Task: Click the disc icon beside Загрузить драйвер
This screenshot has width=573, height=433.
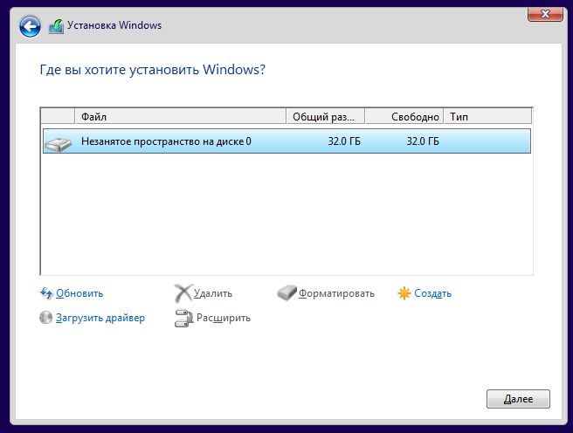Action: tap(46, 317)
